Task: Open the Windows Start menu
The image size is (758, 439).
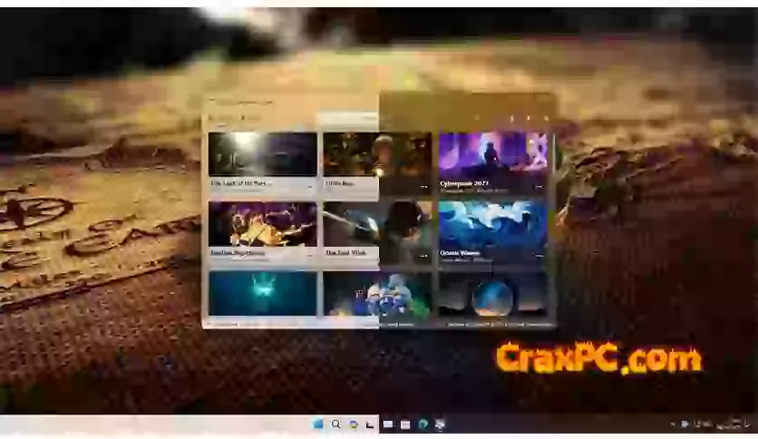Action: [318, 424]
